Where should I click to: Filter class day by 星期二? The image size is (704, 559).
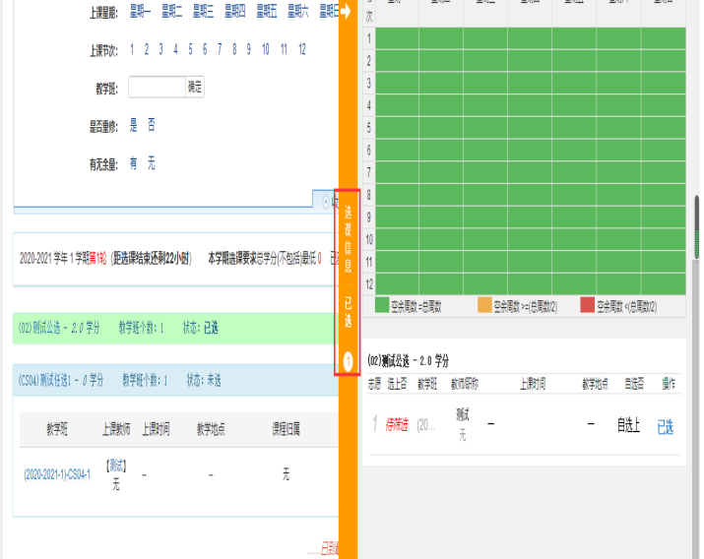(172, 11)
